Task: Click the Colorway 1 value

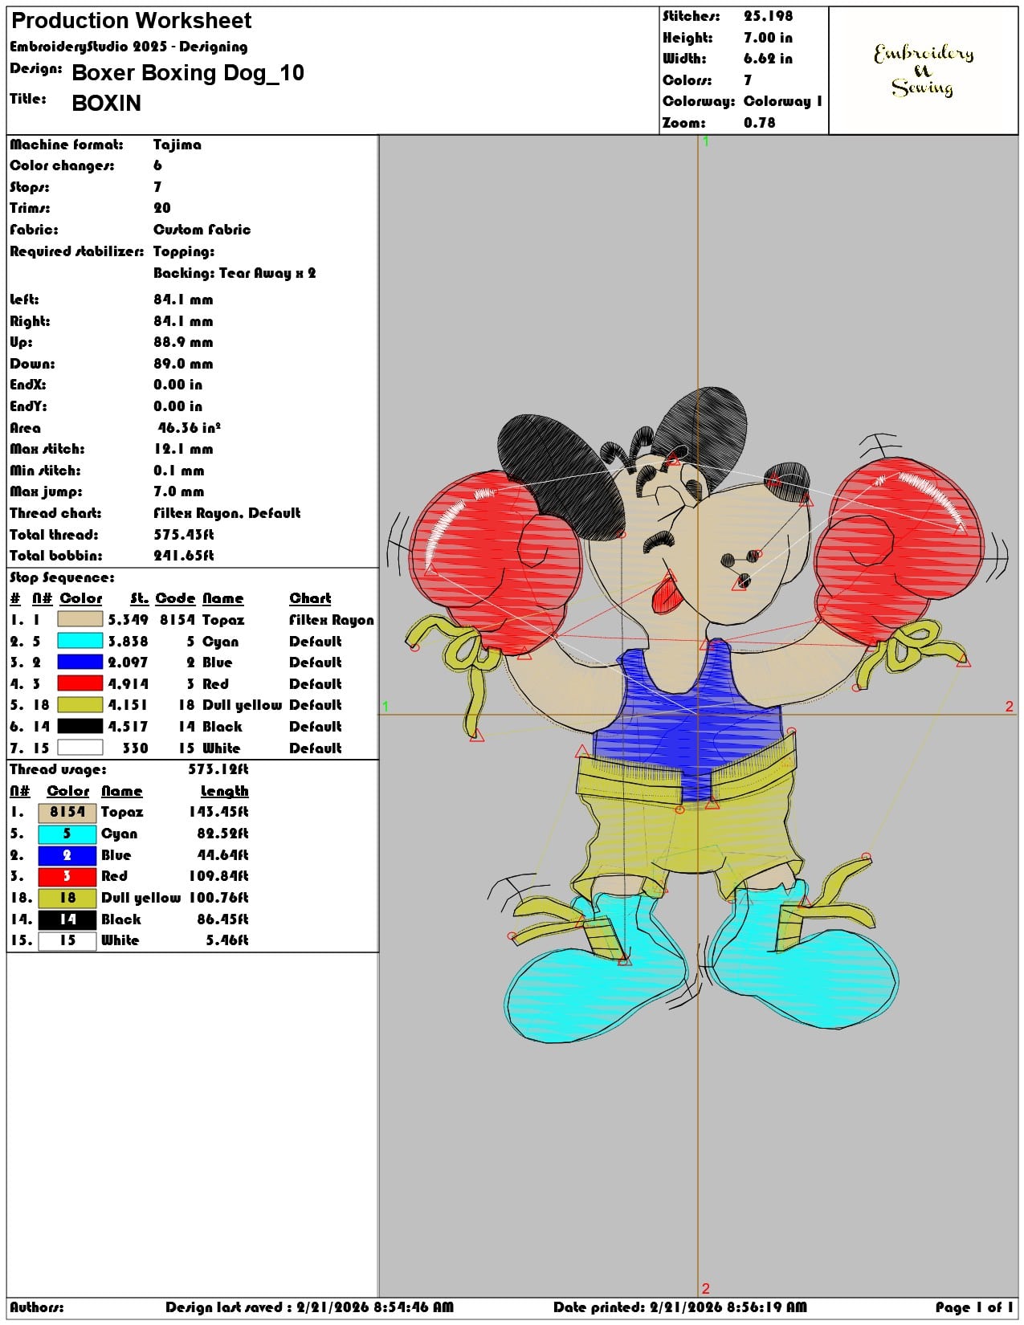Action: pyautogui.click(x=783, y=101)
